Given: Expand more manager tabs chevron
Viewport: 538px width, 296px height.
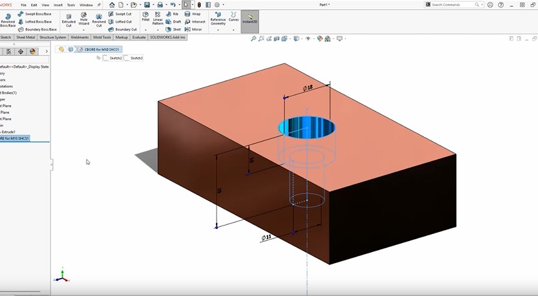Looking at the screenshot, I should click(x=47, y=52).
